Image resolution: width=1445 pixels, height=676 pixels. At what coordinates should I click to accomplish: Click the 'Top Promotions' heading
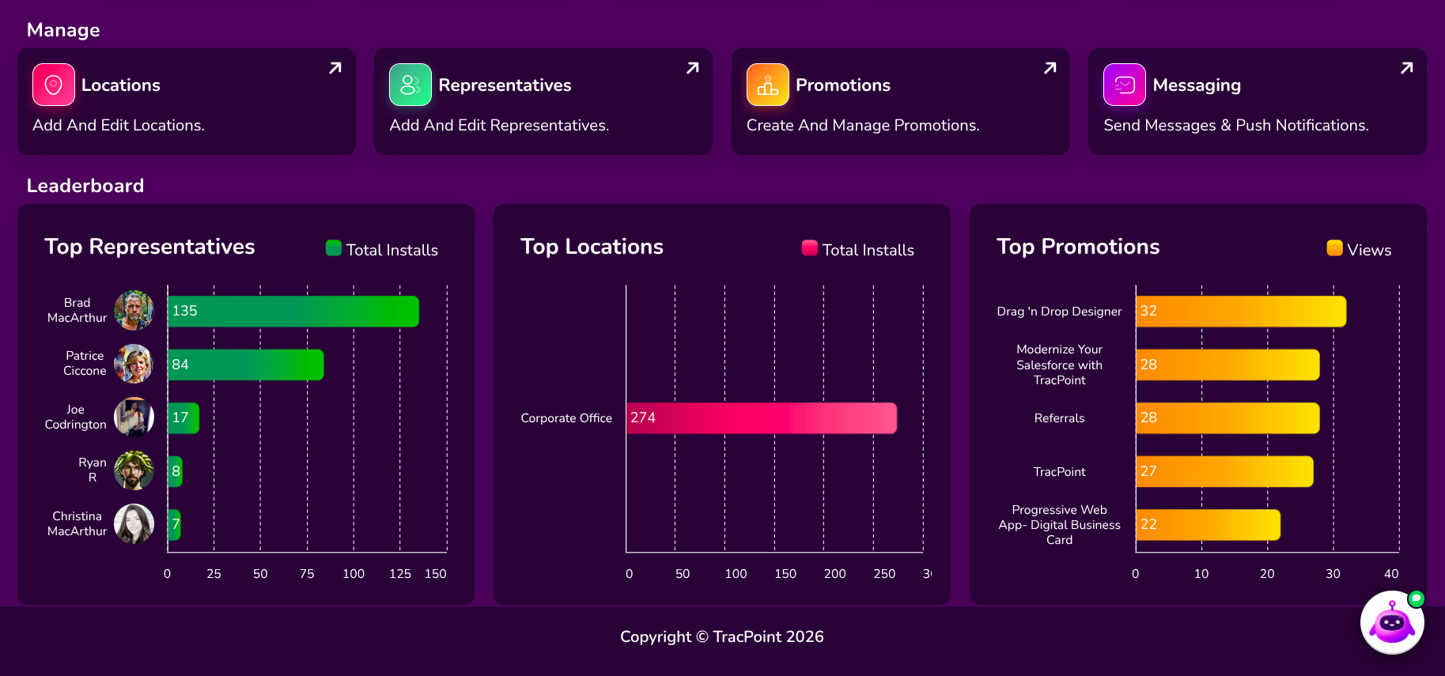(1078, 247)
